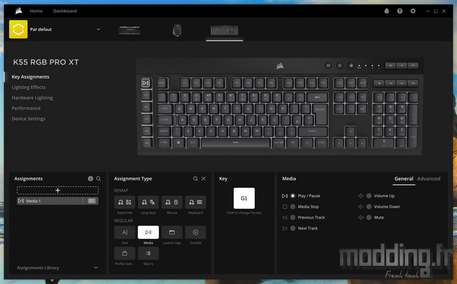Image resolution: width=457 pixels, height=284 pixels.
Task: Click the G3 macro key on keyboard image
Action: click(x=146, y=107)
